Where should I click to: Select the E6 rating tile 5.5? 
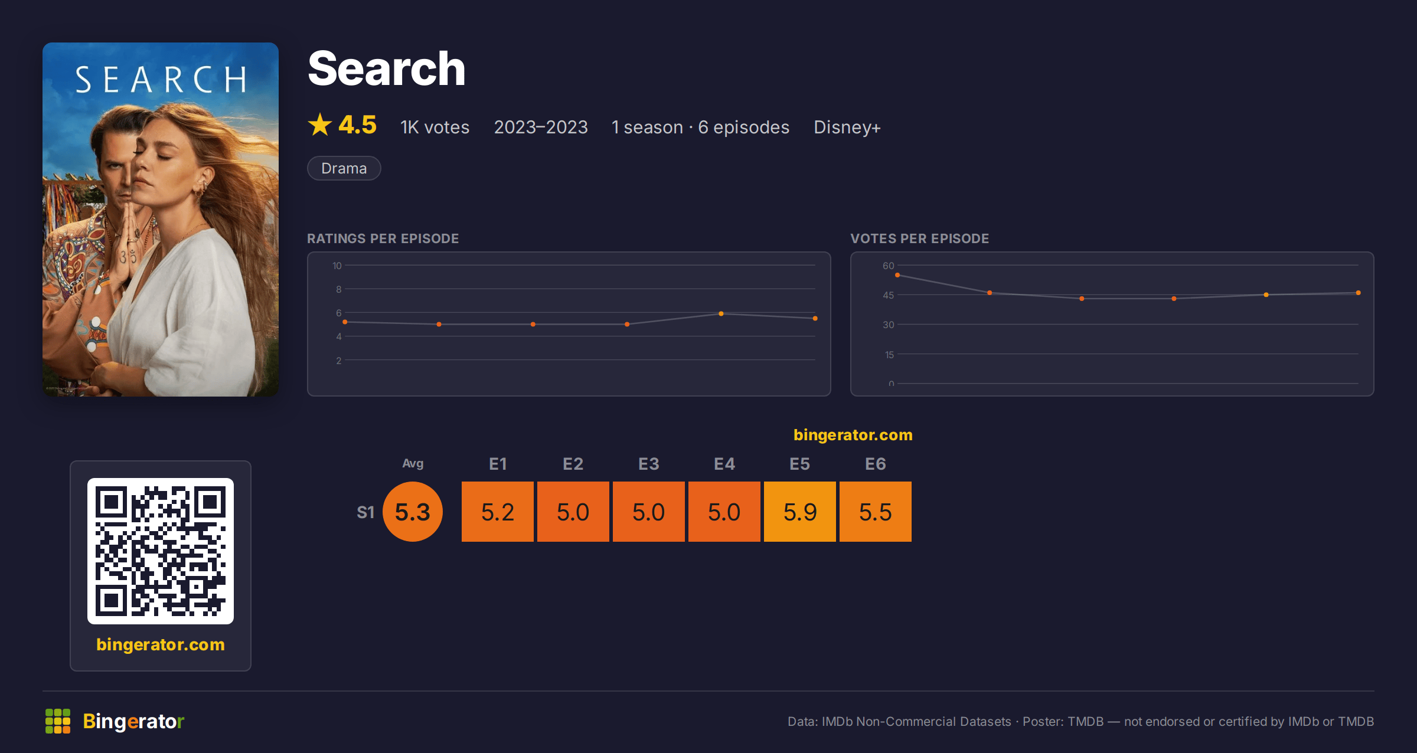(x=876, y=512)
